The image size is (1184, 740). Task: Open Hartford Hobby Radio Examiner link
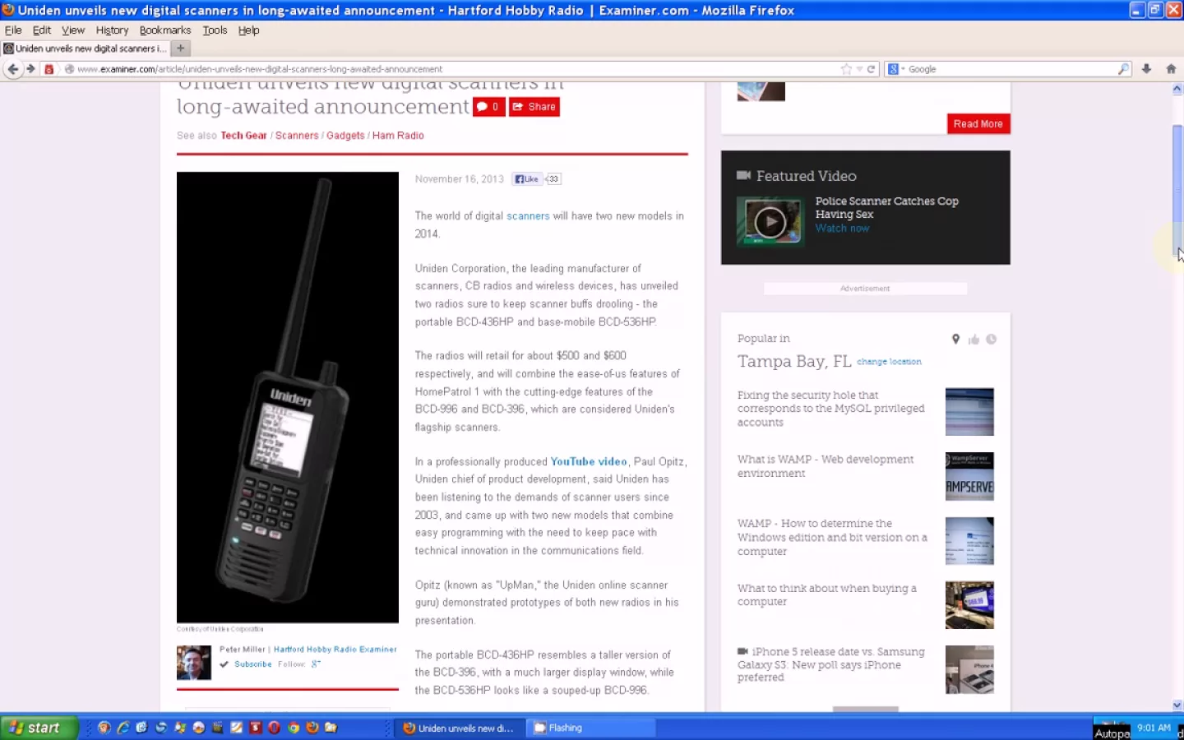[x=335, y=650]
